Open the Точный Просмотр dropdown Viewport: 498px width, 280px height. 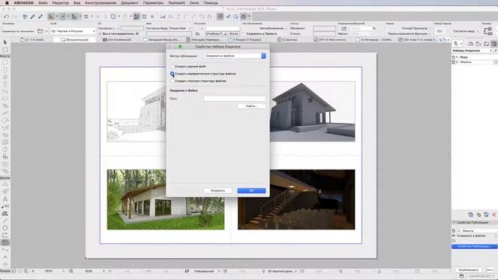(x=416, y=28)
